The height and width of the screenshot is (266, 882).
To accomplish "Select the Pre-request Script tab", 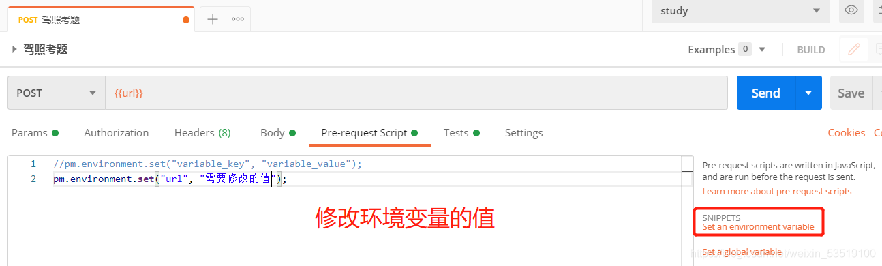I will pyautogui.click(x=369, y=133).
